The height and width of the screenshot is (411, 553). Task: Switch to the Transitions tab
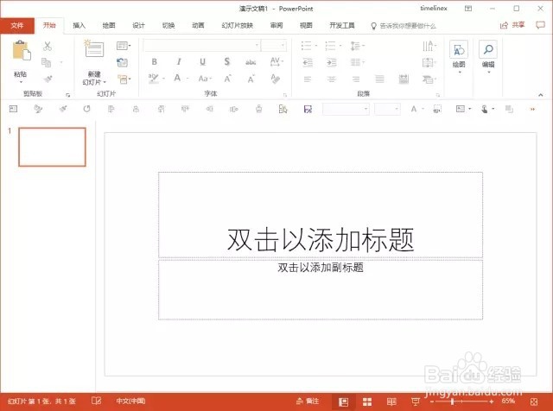pos(168,25)
